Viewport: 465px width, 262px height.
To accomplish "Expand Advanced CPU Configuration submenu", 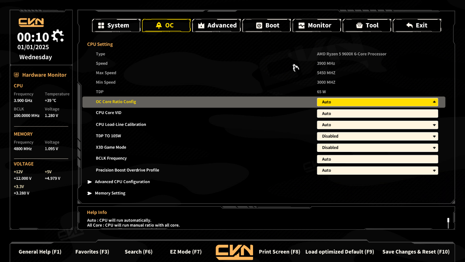I will tap(118, 182).
